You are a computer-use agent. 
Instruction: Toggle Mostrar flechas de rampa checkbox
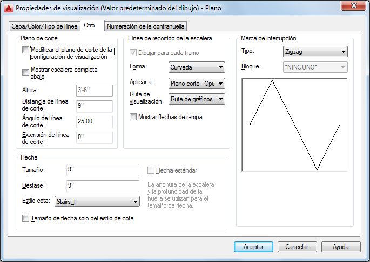(133, 116)
